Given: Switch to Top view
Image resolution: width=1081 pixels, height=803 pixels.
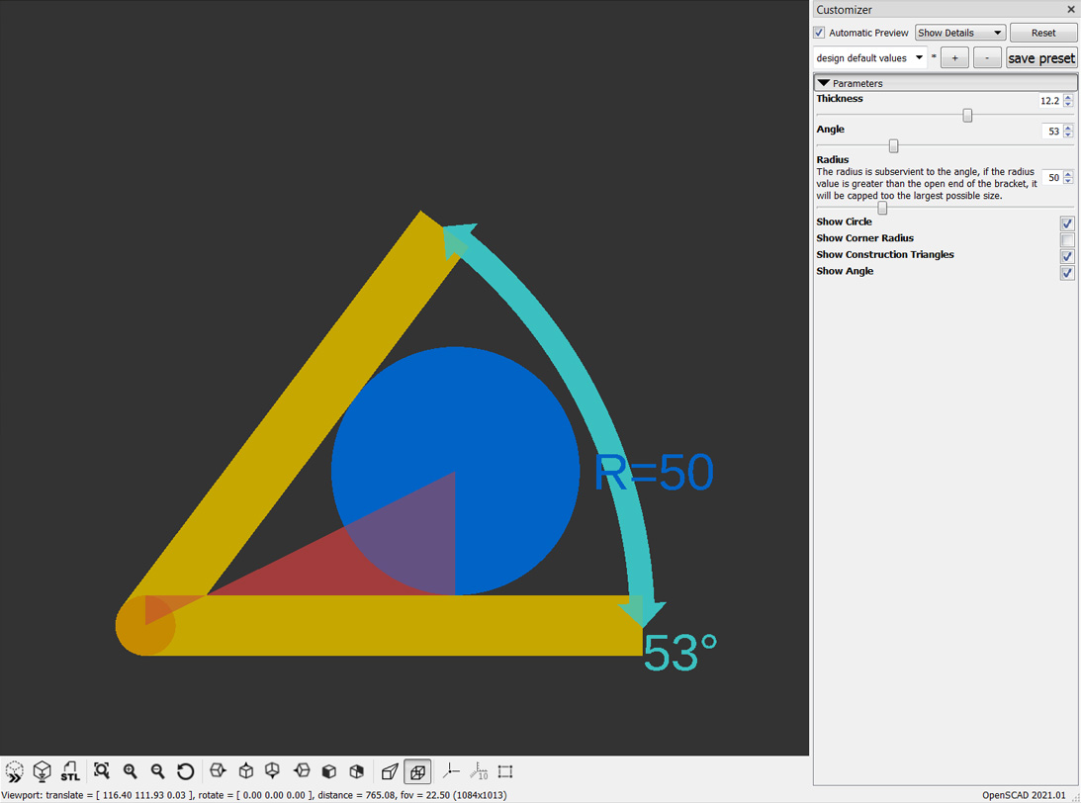Looking at the screenshot, I should (246, 771).
